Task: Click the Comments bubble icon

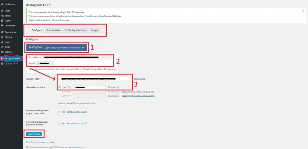Action: pyautogui.click(x=2, y=26)
